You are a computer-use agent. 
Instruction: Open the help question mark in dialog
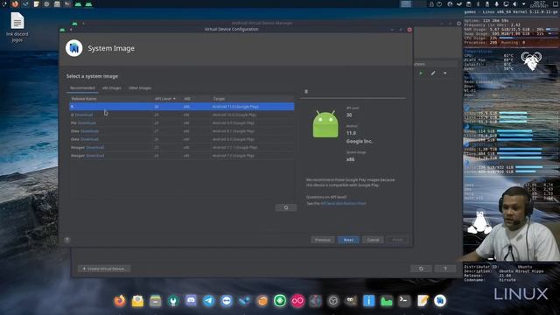(x=66, y=240)
